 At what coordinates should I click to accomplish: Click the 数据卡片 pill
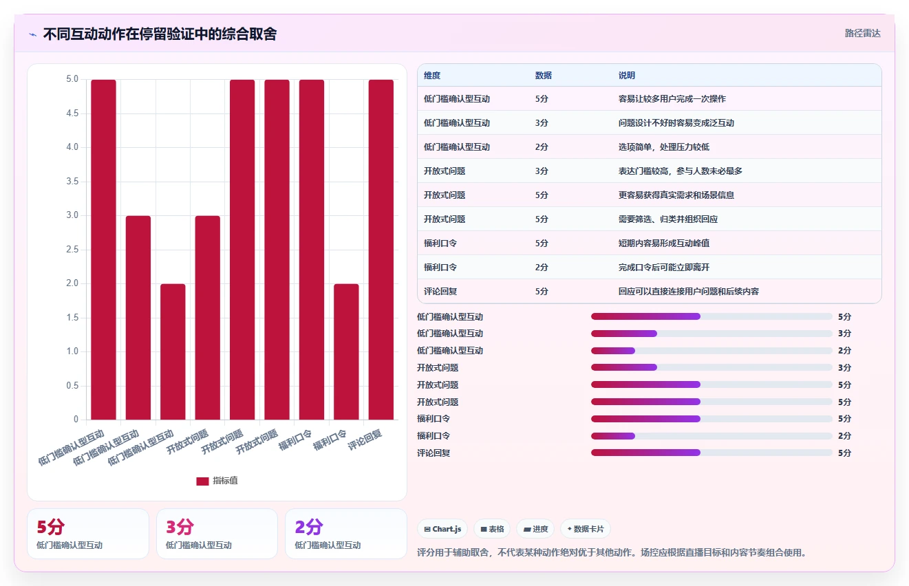pos(586,529)
